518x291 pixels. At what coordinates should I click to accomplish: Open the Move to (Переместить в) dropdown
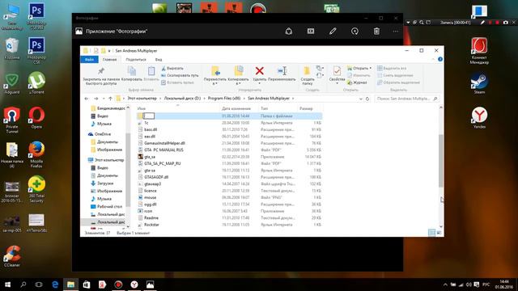215,75
